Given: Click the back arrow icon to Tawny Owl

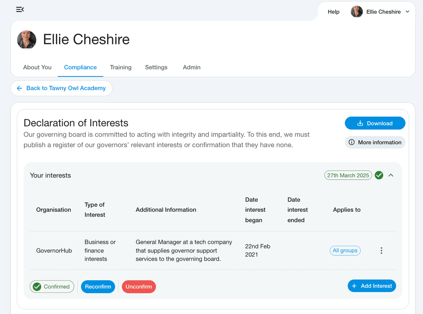Looking at the screenshot, I should [20, 88].
